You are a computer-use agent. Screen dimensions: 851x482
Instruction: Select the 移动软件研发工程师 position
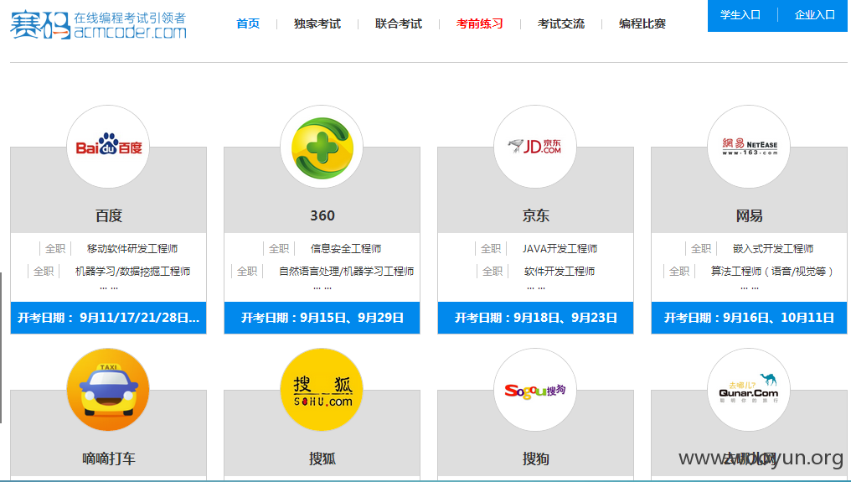(132, 248)
